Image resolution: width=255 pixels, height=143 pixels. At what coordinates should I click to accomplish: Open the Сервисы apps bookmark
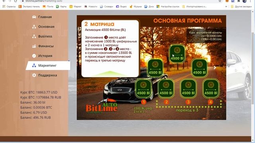click(9, 6)
